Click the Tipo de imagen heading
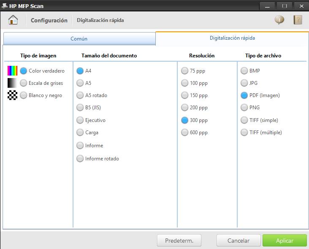309x249 pixels. point(38,56)
